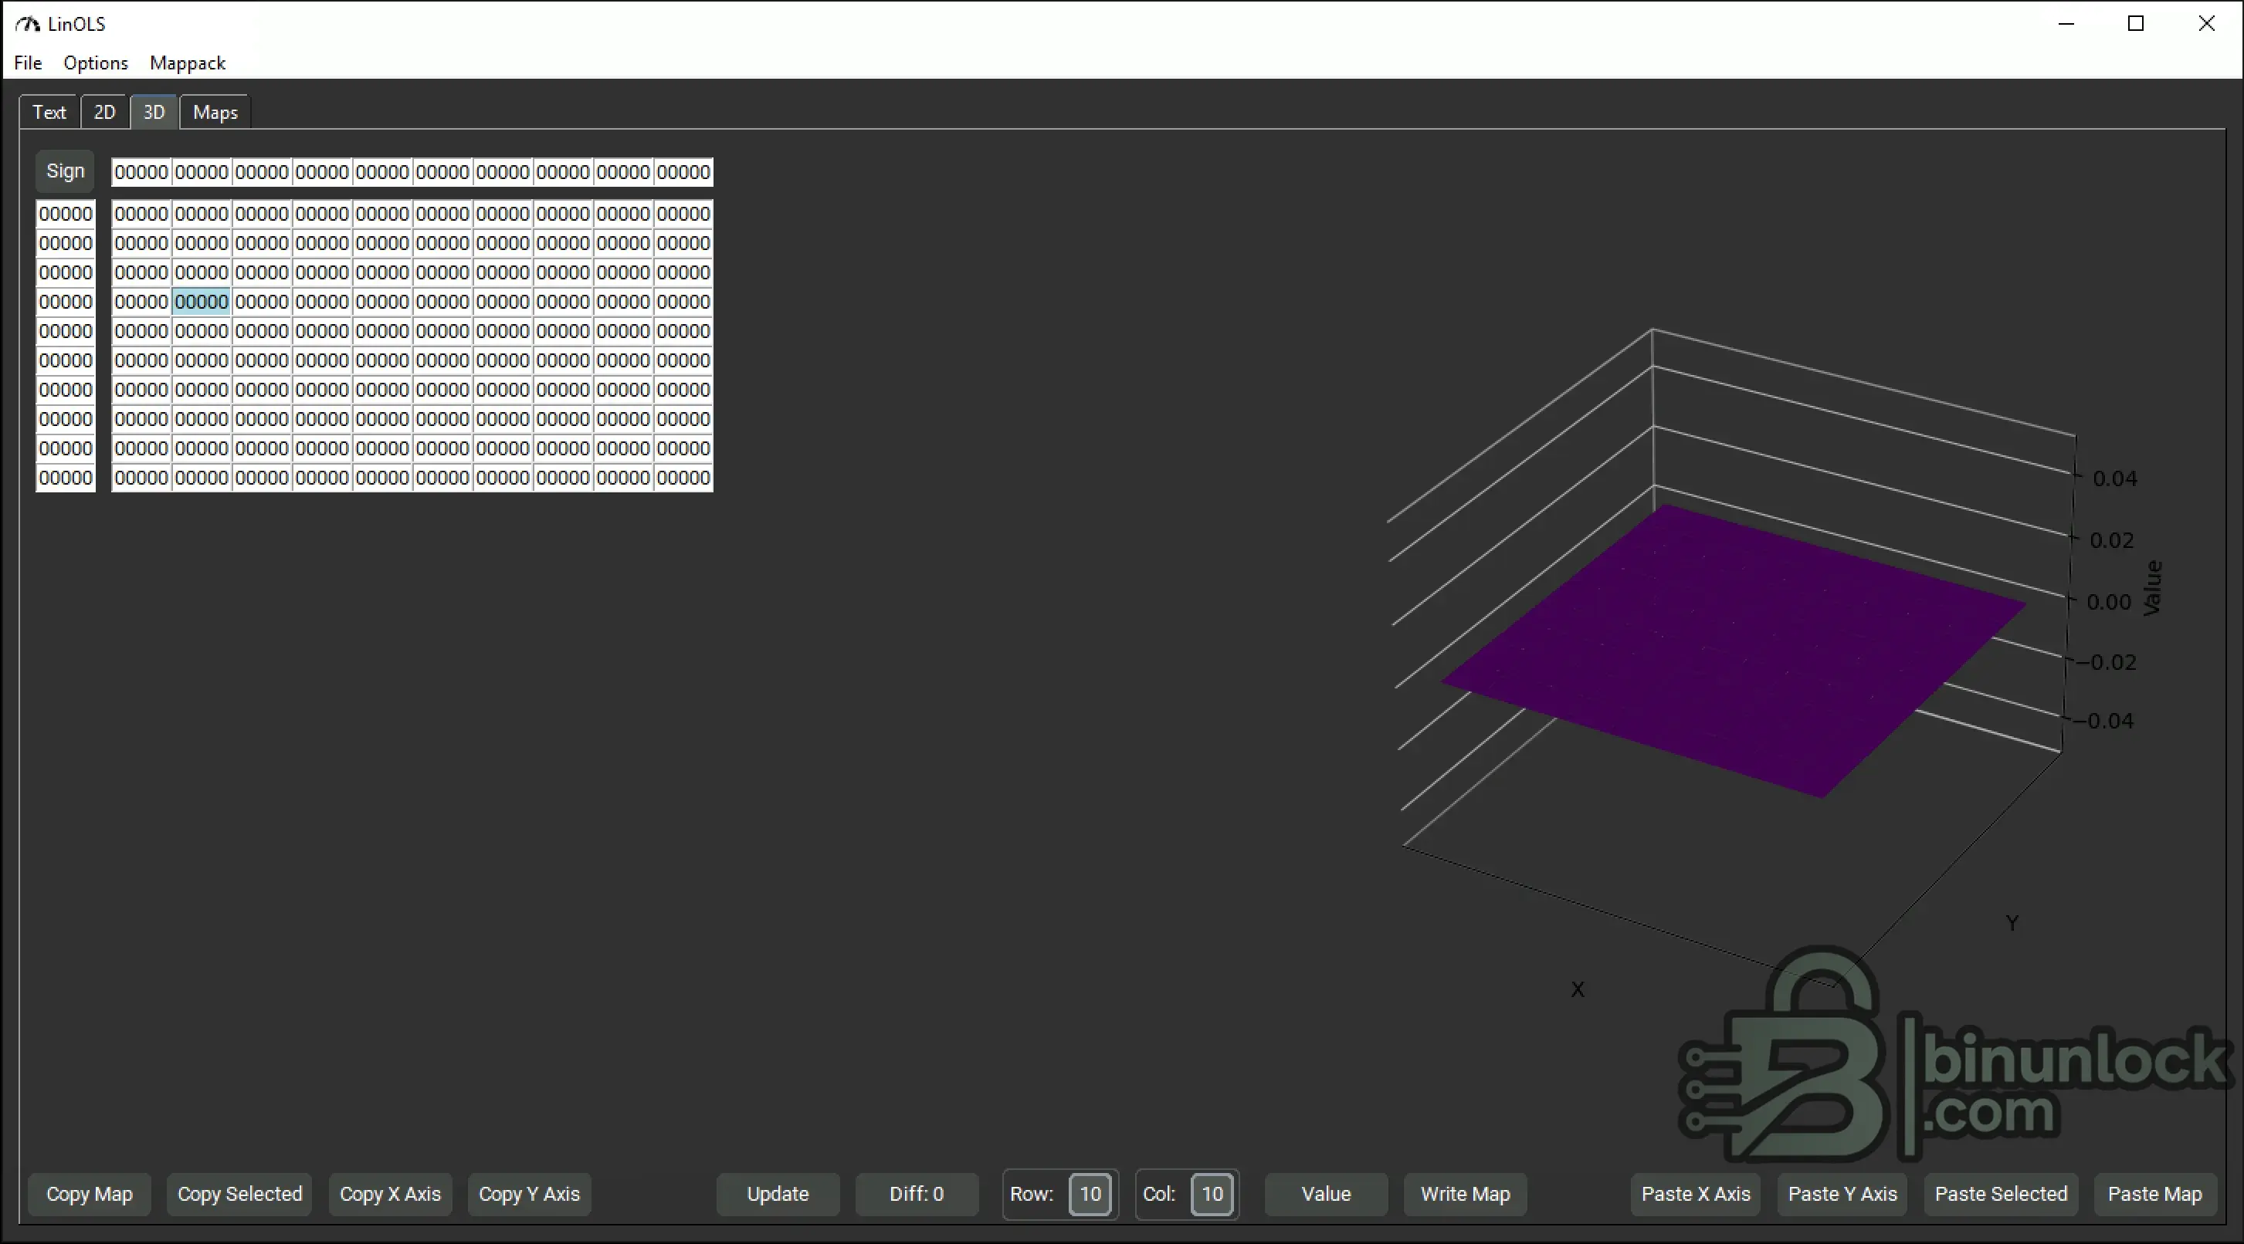Open the File menu

pos(28,63)
